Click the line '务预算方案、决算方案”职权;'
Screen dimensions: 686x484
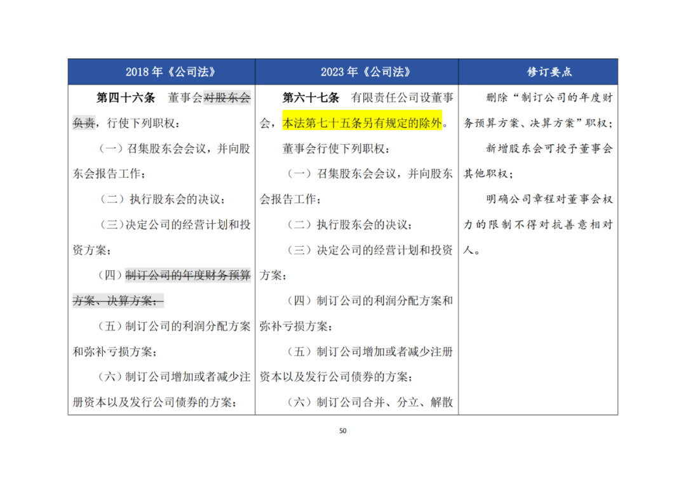click(539, 123)
